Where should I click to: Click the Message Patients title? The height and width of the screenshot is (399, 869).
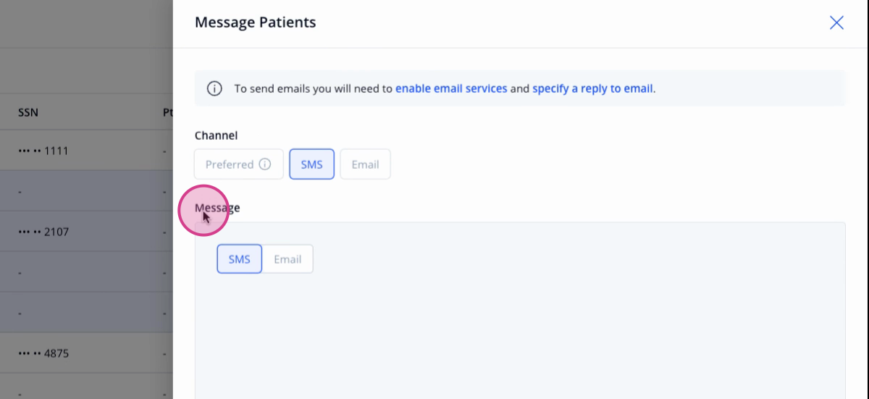point(256,22)
